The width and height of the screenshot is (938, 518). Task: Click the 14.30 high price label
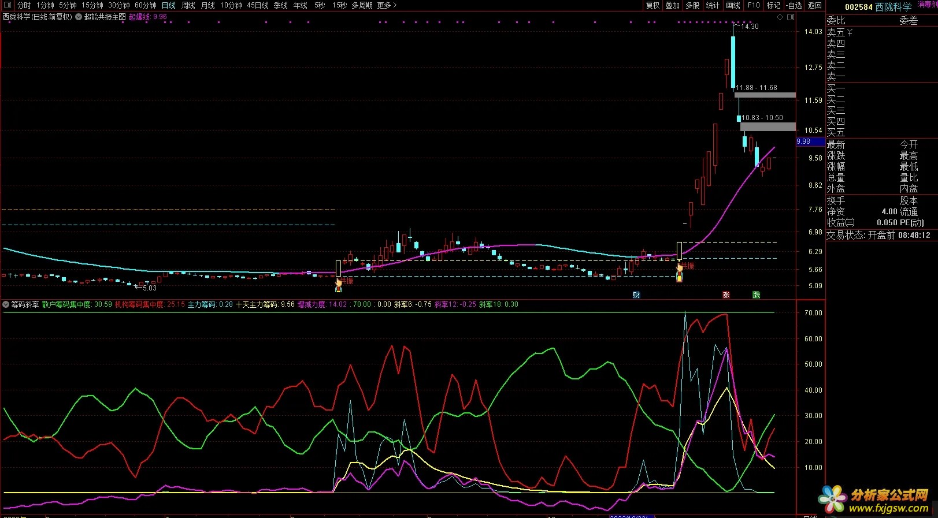tap(750, 27)
